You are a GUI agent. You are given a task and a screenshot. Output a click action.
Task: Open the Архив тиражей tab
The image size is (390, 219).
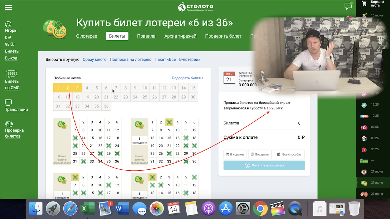tap(180, 36)
